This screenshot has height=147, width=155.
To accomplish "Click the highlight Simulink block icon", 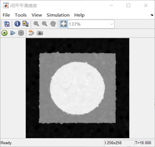I will click(31, 33).
